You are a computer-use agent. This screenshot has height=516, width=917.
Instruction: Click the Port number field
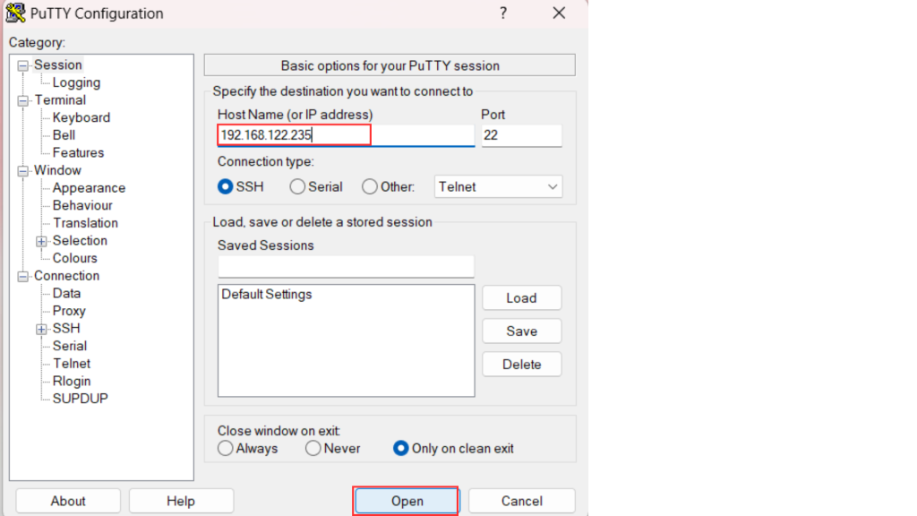(521, 135)
